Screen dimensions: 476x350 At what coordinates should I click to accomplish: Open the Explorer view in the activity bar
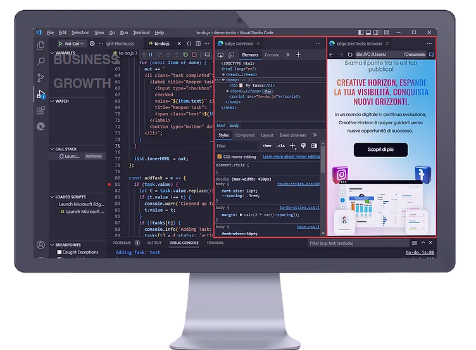tap(41, 46)
